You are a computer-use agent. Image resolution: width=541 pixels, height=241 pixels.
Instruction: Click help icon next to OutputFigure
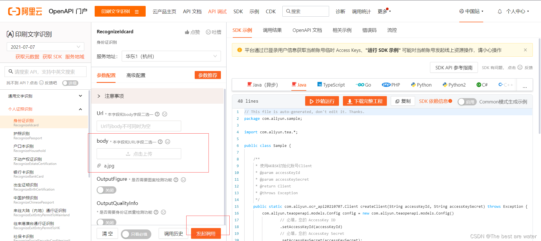tap(176, 180)
